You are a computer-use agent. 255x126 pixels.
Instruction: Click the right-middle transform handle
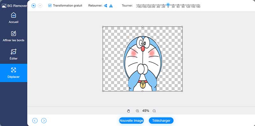(182, 59)
